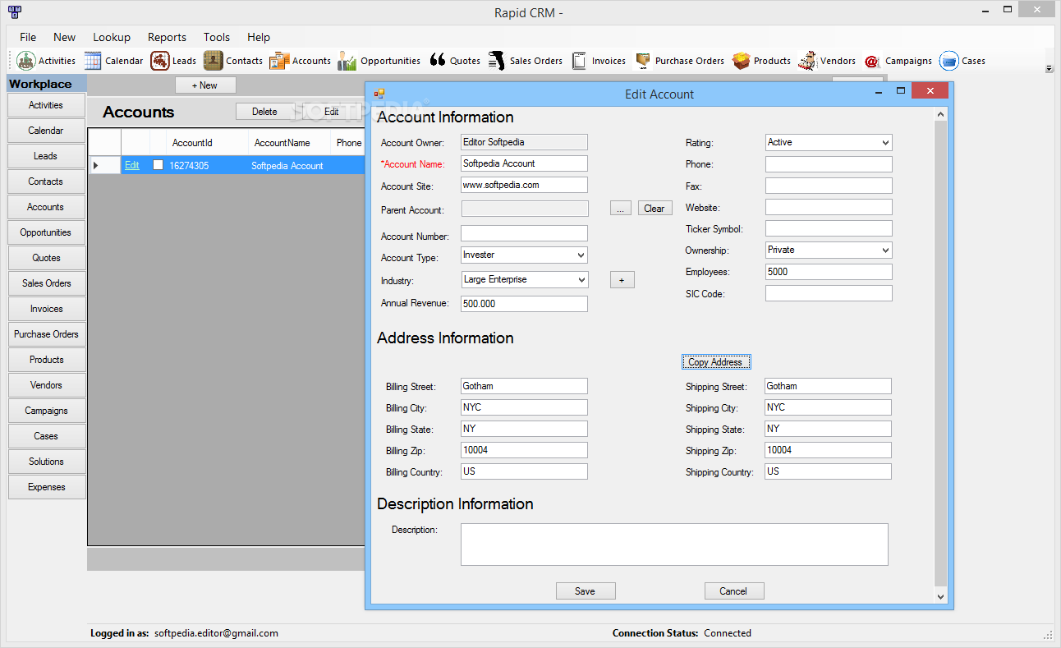
Task: Click the Employees field showing 5000
Action: point(829,272)
